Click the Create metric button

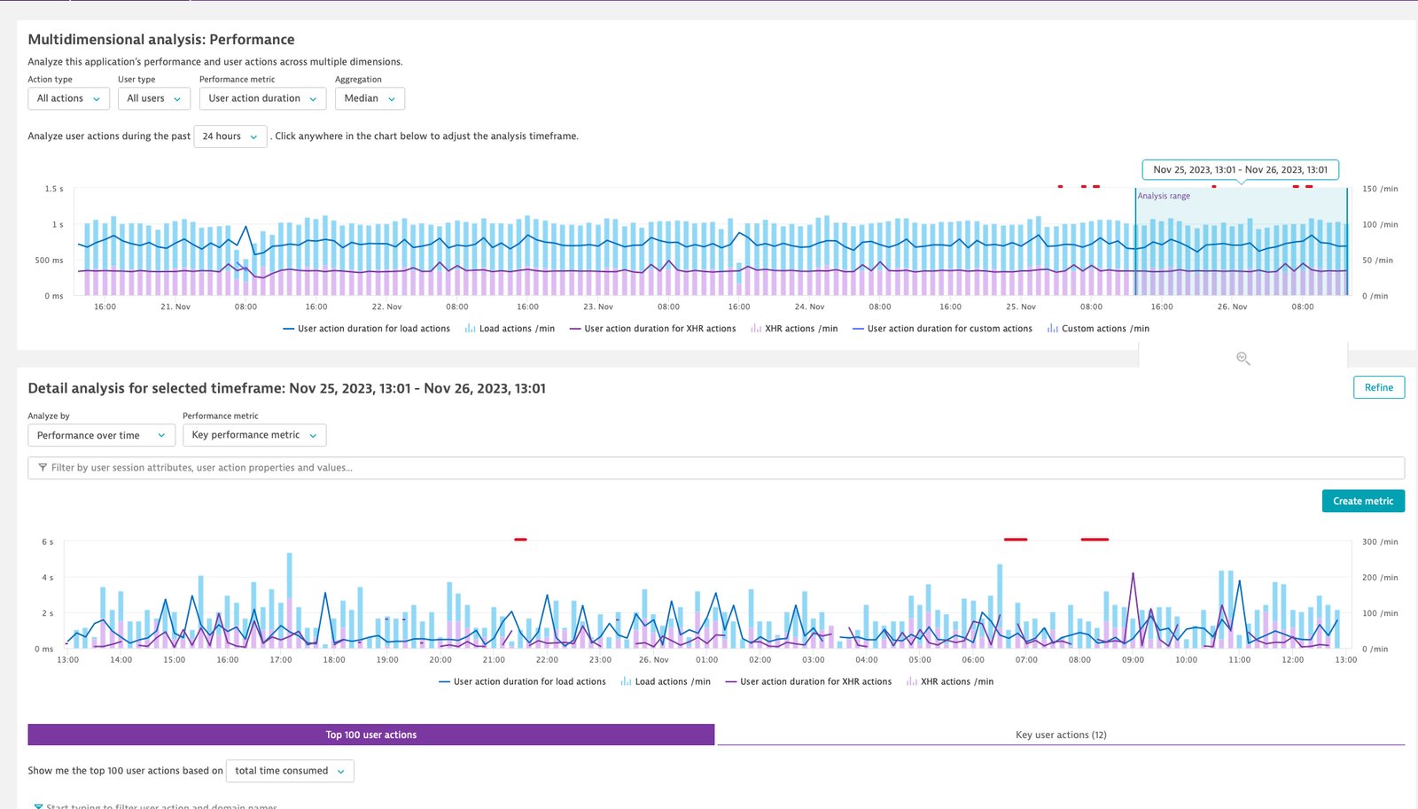[1363, 501]
